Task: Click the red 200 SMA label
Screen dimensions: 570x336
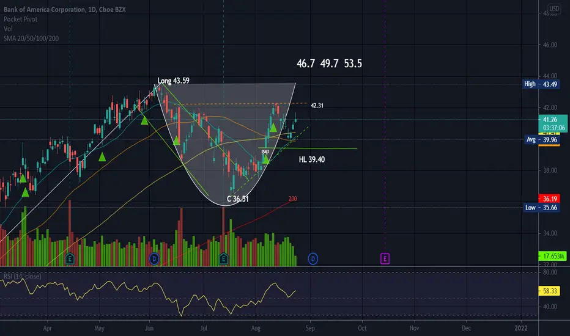Action: click(292, 199)
